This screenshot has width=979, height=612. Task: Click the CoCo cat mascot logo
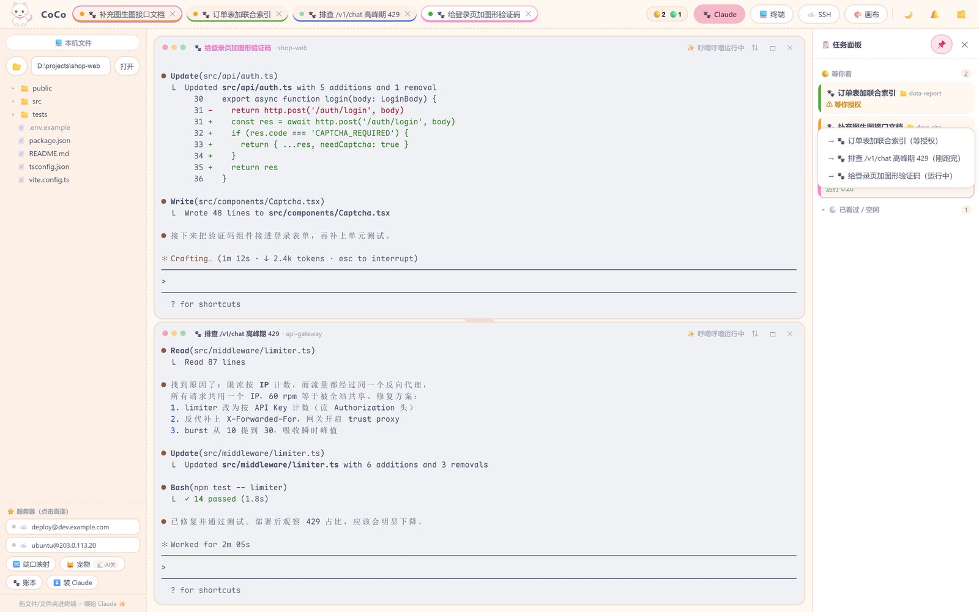point(21,13)
